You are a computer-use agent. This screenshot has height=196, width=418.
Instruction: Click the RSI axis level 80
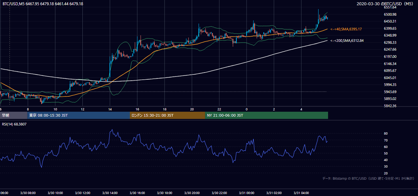click(x=386, y=134)
